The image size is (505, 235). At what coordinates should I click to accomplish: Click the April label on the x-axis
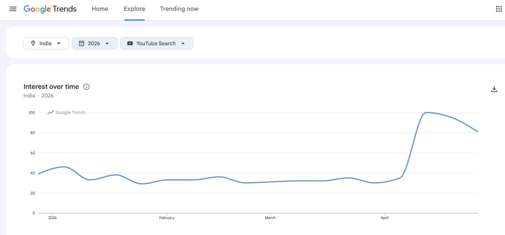coord(384,218)
